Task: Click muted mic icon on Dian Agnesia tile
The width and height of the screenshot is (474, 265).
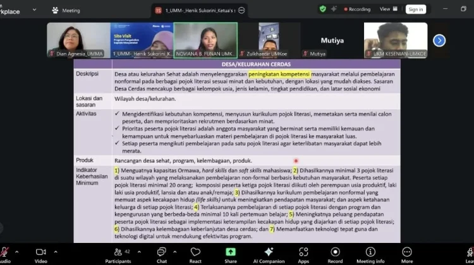Action: [52, 54]
